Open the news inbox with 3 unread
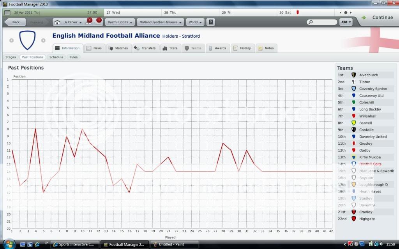 click(88, 22)
